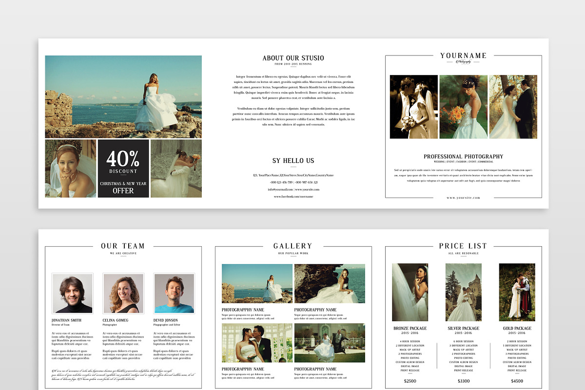Click the www.facebook.com/username link
The image size is (585, 390).
[293, 196]
